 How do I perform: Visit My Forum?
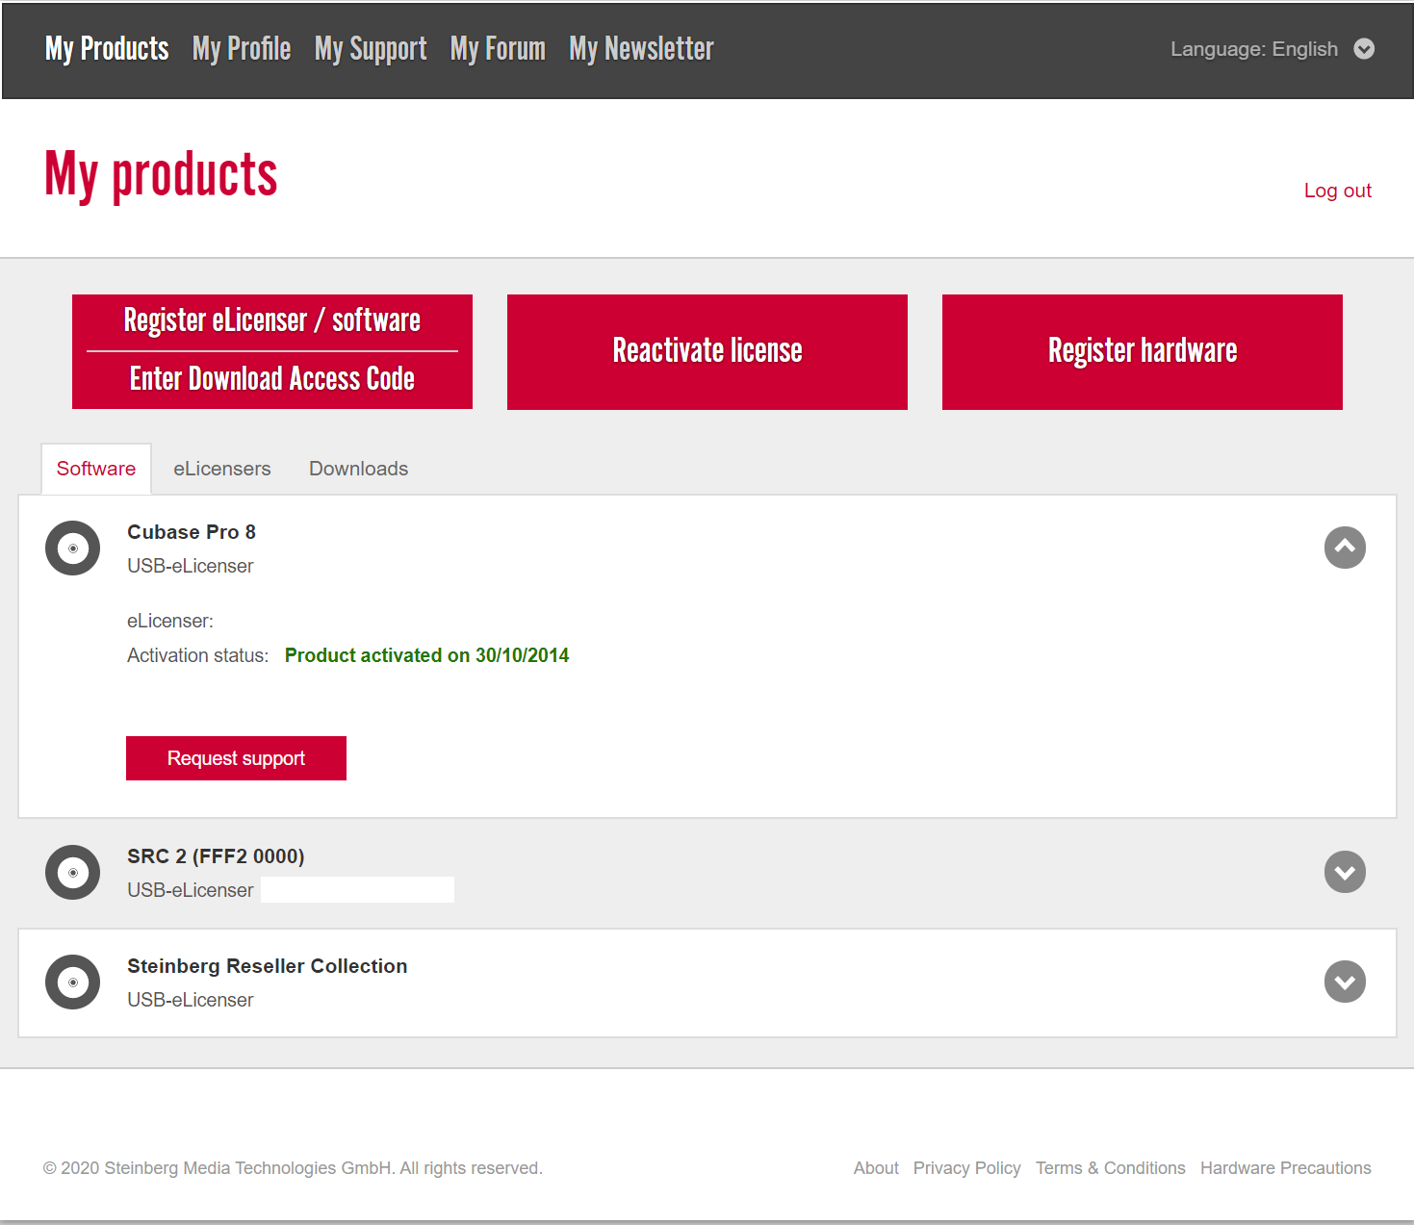(x=498, y=49)
